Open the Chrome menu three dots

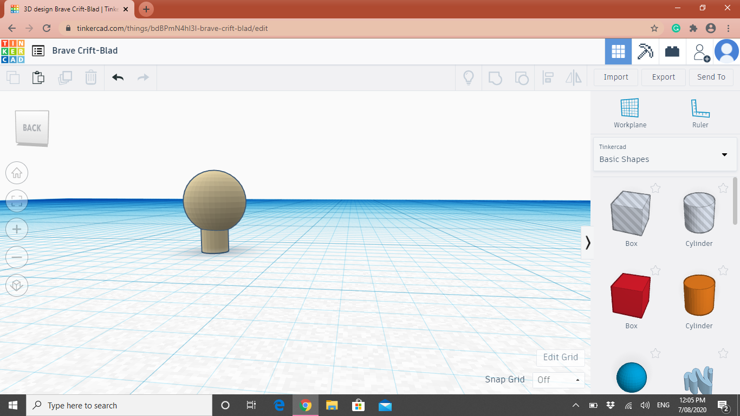click(x=728, y=28)
